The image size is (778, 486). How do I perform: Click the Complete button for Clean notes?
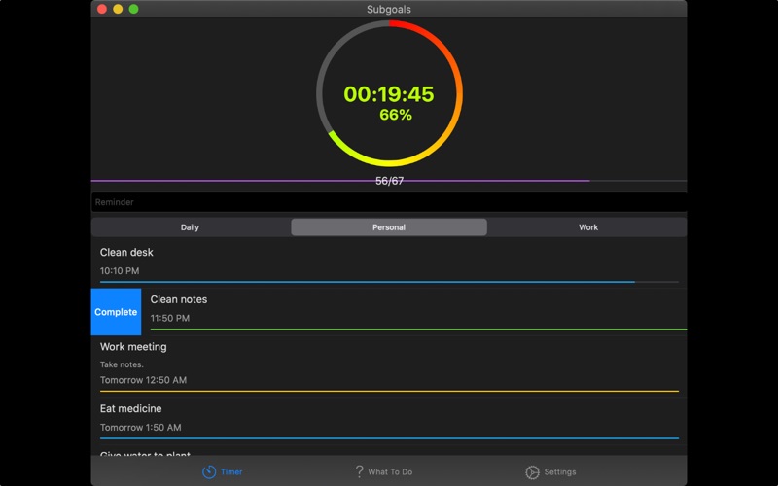(x=116, y=312)
